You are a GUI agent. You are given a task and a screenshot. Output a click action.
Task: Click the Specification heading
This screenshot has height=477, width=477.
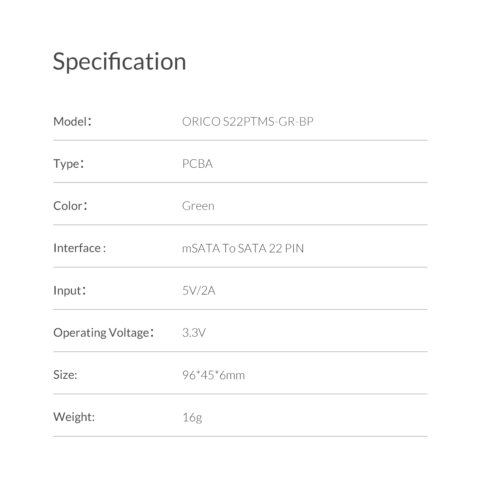(x=119, y=62)
